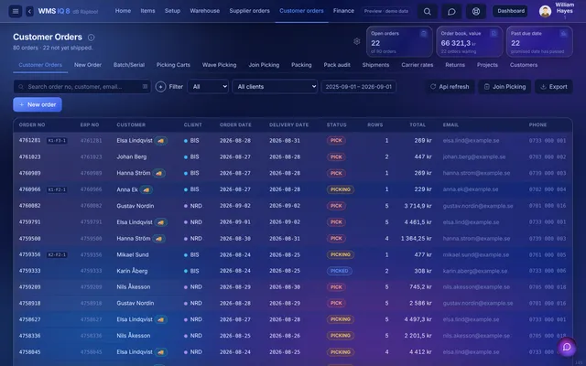The image size is (586, 366).
Task: Click truck icon beside Hanna Ström order 4760989
Action: point(158,173)
